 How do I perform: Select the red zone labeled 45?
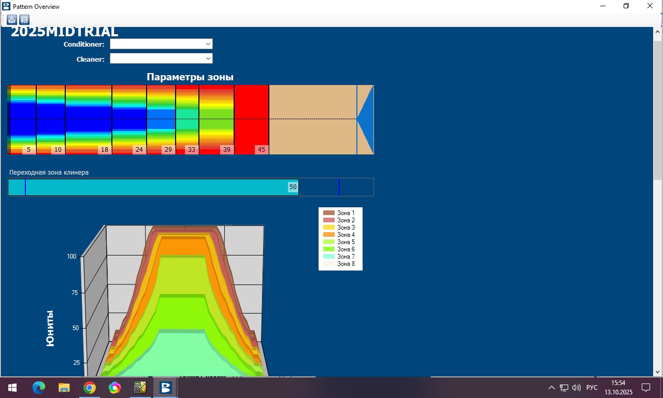[x=252, y=119]
